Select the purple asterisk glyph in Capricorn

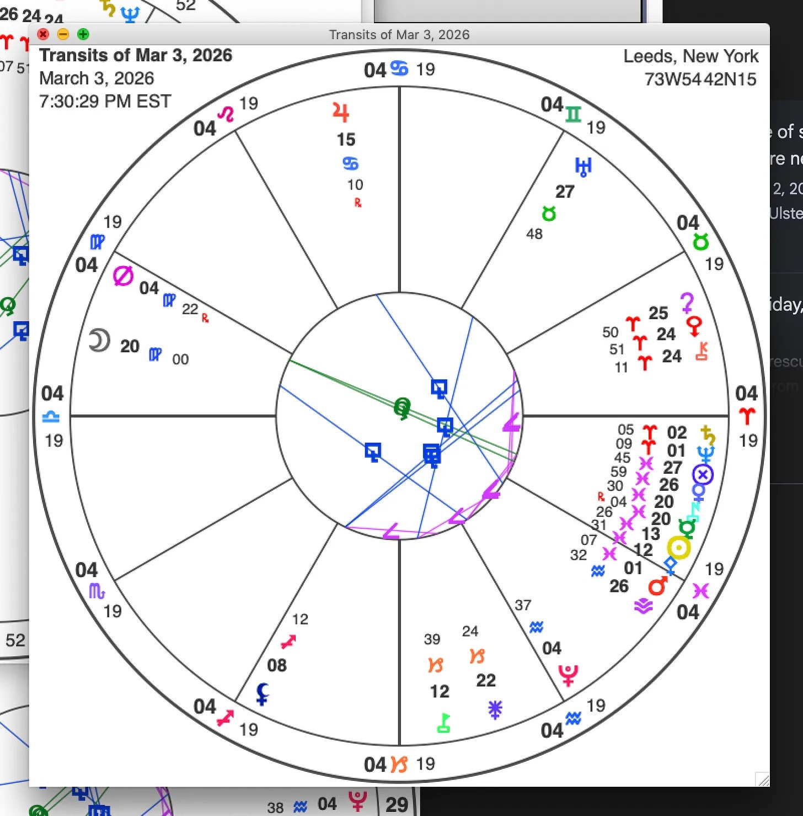(495, 709)
